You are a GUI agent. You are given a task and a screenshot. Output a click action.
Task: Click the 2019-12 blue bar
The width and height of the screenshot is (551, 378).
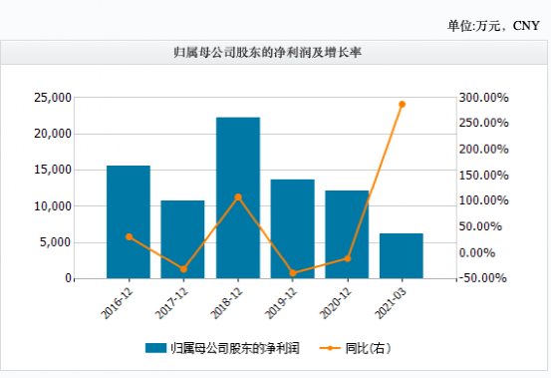[292, 229]
